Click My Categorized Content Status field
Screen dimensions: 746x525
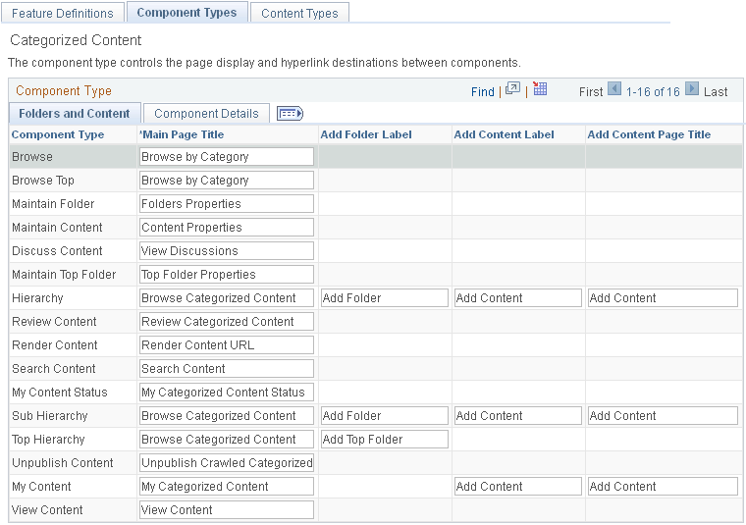click(227, 392)
